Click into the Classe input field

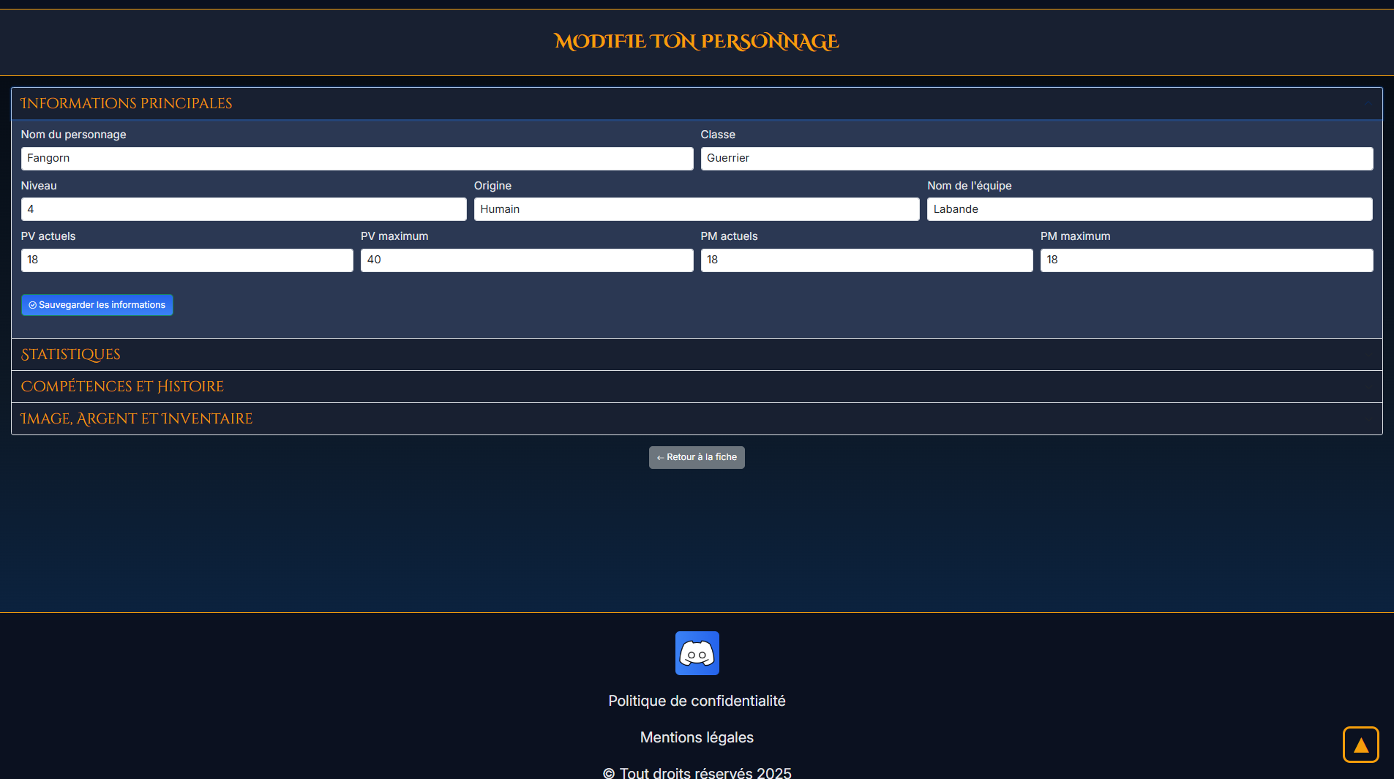click(x=1036, y=159)
